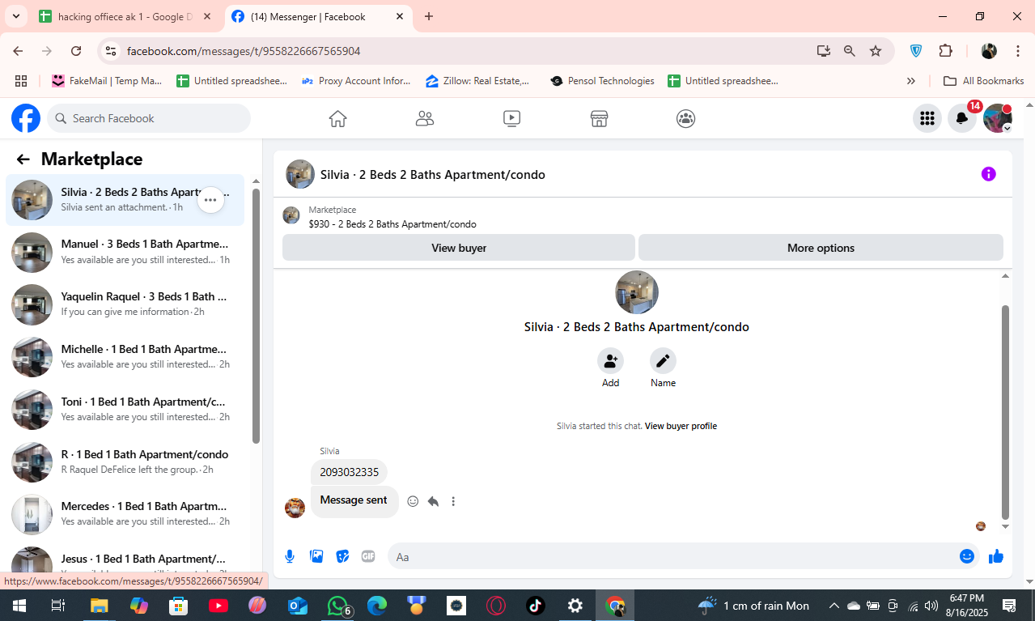
Task: Open the notifications bell with 14 badge
Action: coord(962,118)
